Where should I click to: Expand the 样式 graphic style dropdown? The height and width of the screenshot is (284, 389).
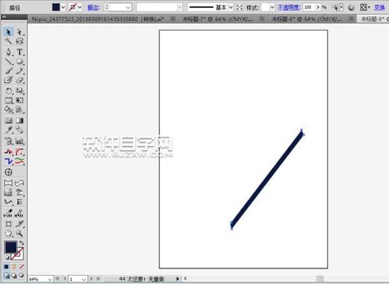[x=272, y=8]
